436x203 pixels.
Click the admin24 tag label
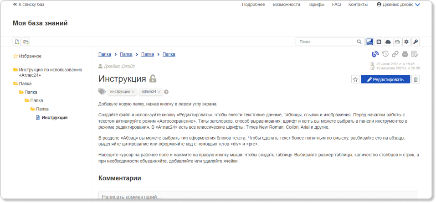pyautogui.click(x=149, y=91)
